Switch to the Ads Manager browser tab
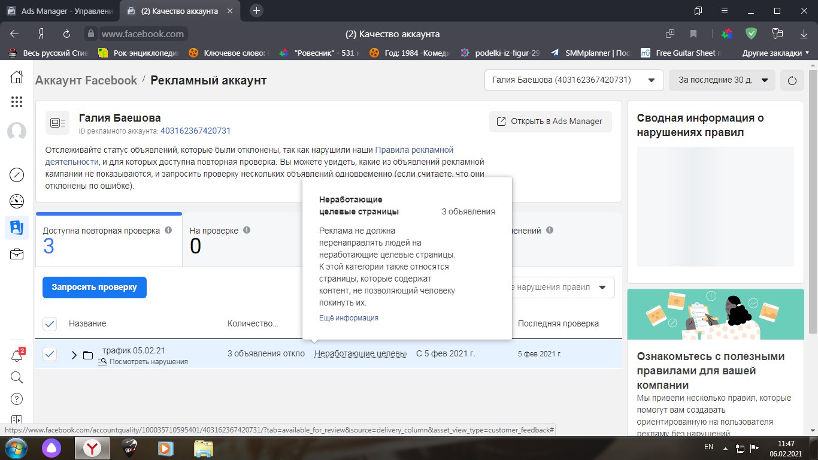818x460 pixels. pyautogui.click(x=59, y=11)
